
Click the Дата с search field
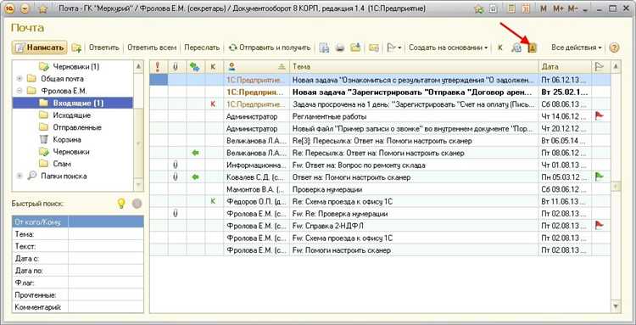(x=105, y=259)
